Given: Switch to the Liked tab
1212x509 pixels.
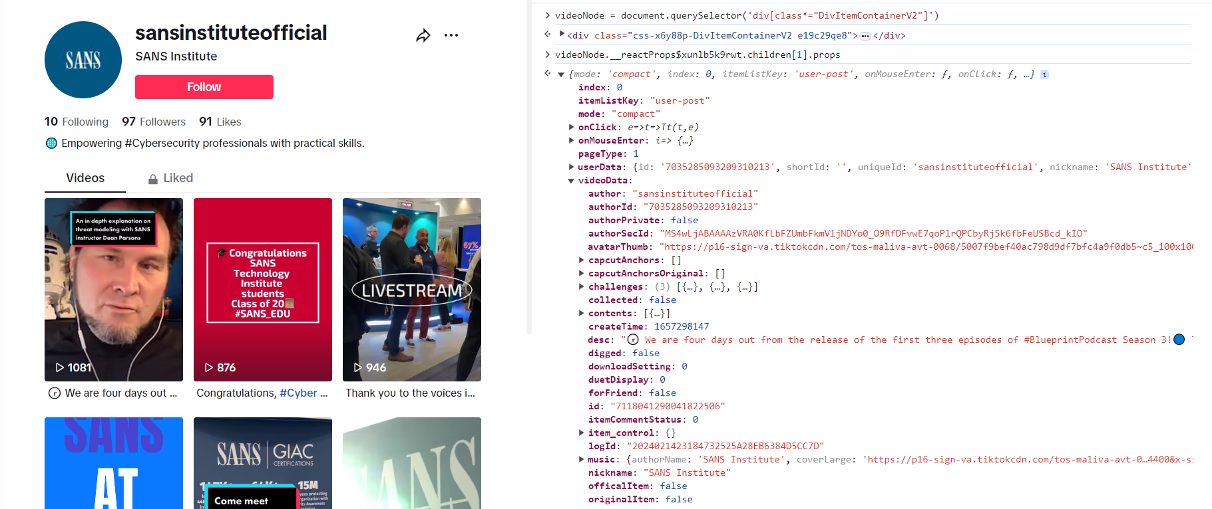Looking at the screenshot, I should click(170, 178).
